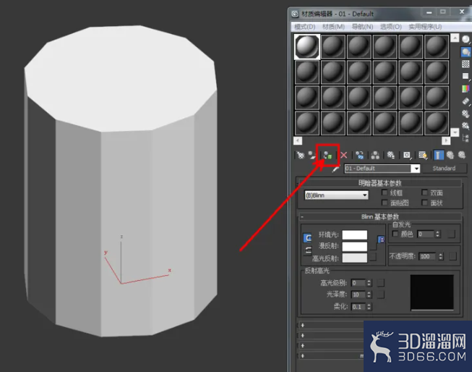The width and height of the screenshot is (472, 372).
Task: Open the 选项(O) menu
Action: pyautogui.click(x=391, y=27)
